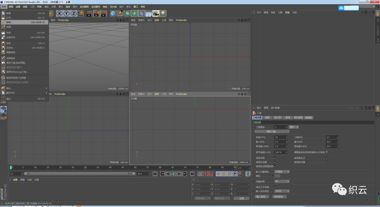Viewport: 380px width, 207px height.
Task: Click the 应用 button in coordinates panel
Action: pos(242,198)
